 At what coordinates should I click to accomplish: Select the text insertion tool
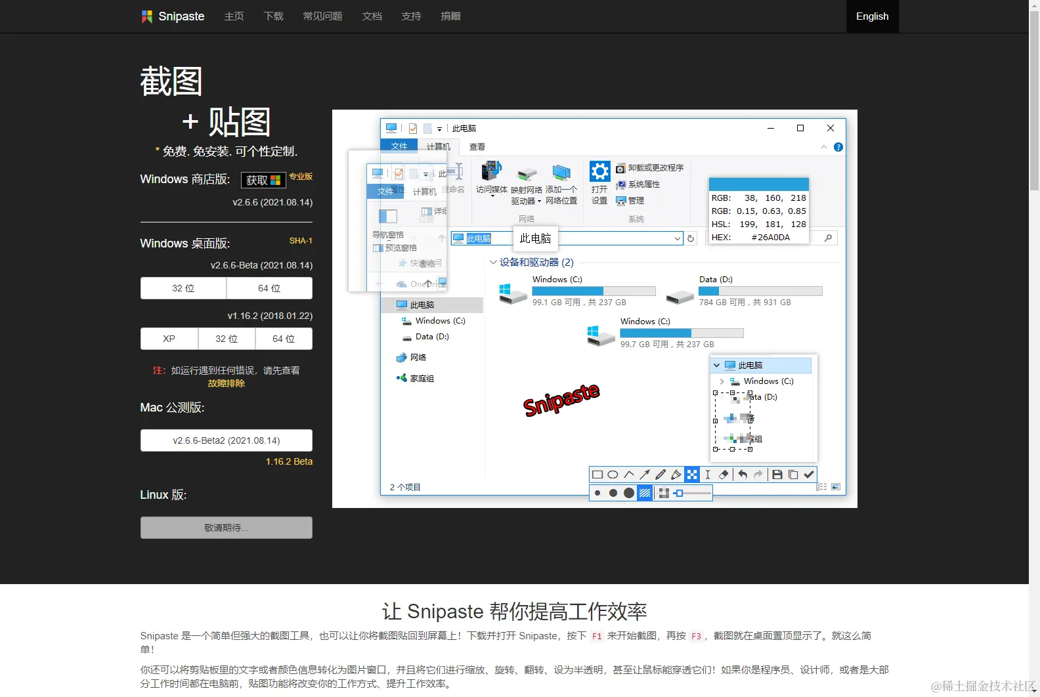pyautogui.click(x=708, y=475)
